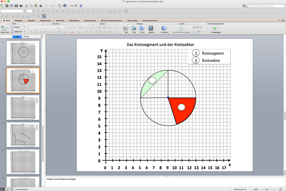Click the Cut scissors icon
The image size is (286, 191).
26,6
